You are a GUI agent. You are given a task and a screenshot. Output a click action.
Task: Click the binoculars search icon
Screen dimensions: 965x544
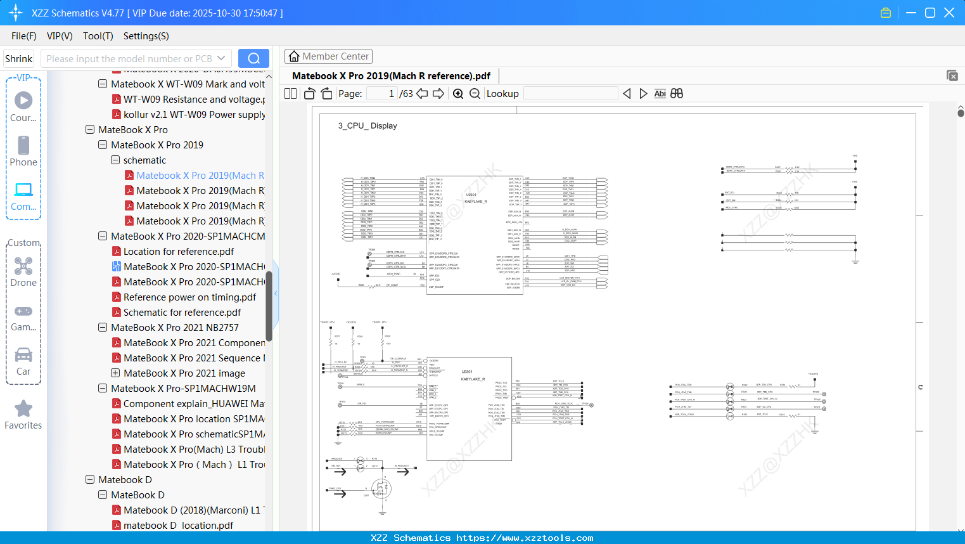[677, 94]
